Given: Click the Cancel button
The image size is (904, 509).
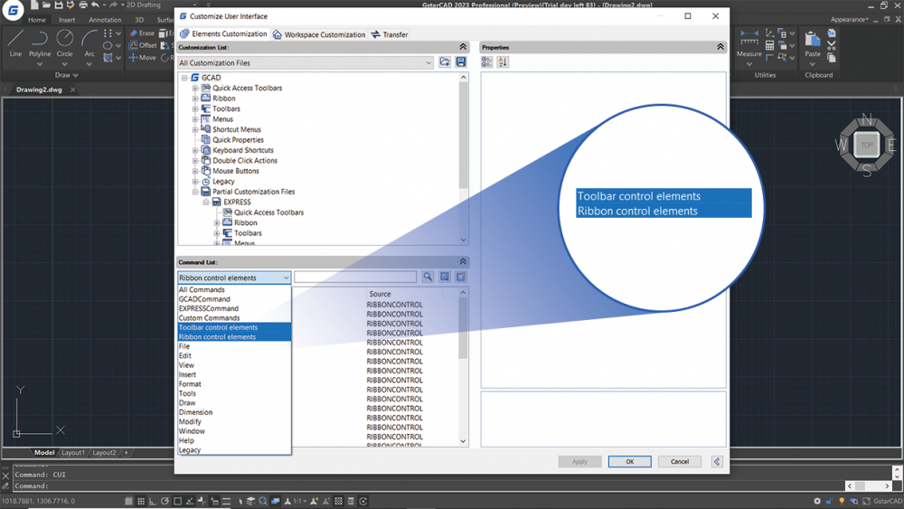Looking at the screenshot, I should coord(679,461).
